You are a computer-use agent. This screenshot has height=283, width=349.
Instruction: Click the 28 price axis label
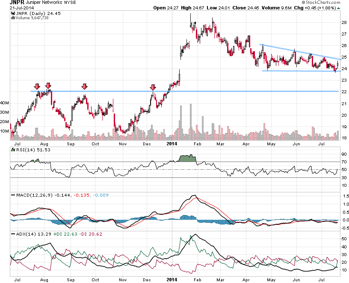click(x=344, y=22)
